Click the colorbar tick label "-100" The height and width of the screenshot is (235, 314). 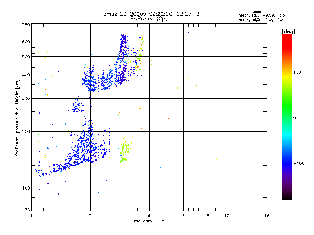coord(299,163)
